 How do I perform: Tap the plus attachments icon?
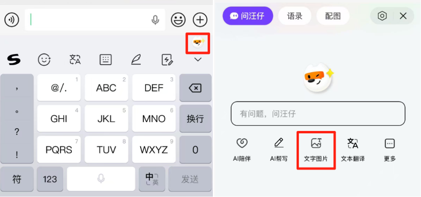click(x=200, y=20)
